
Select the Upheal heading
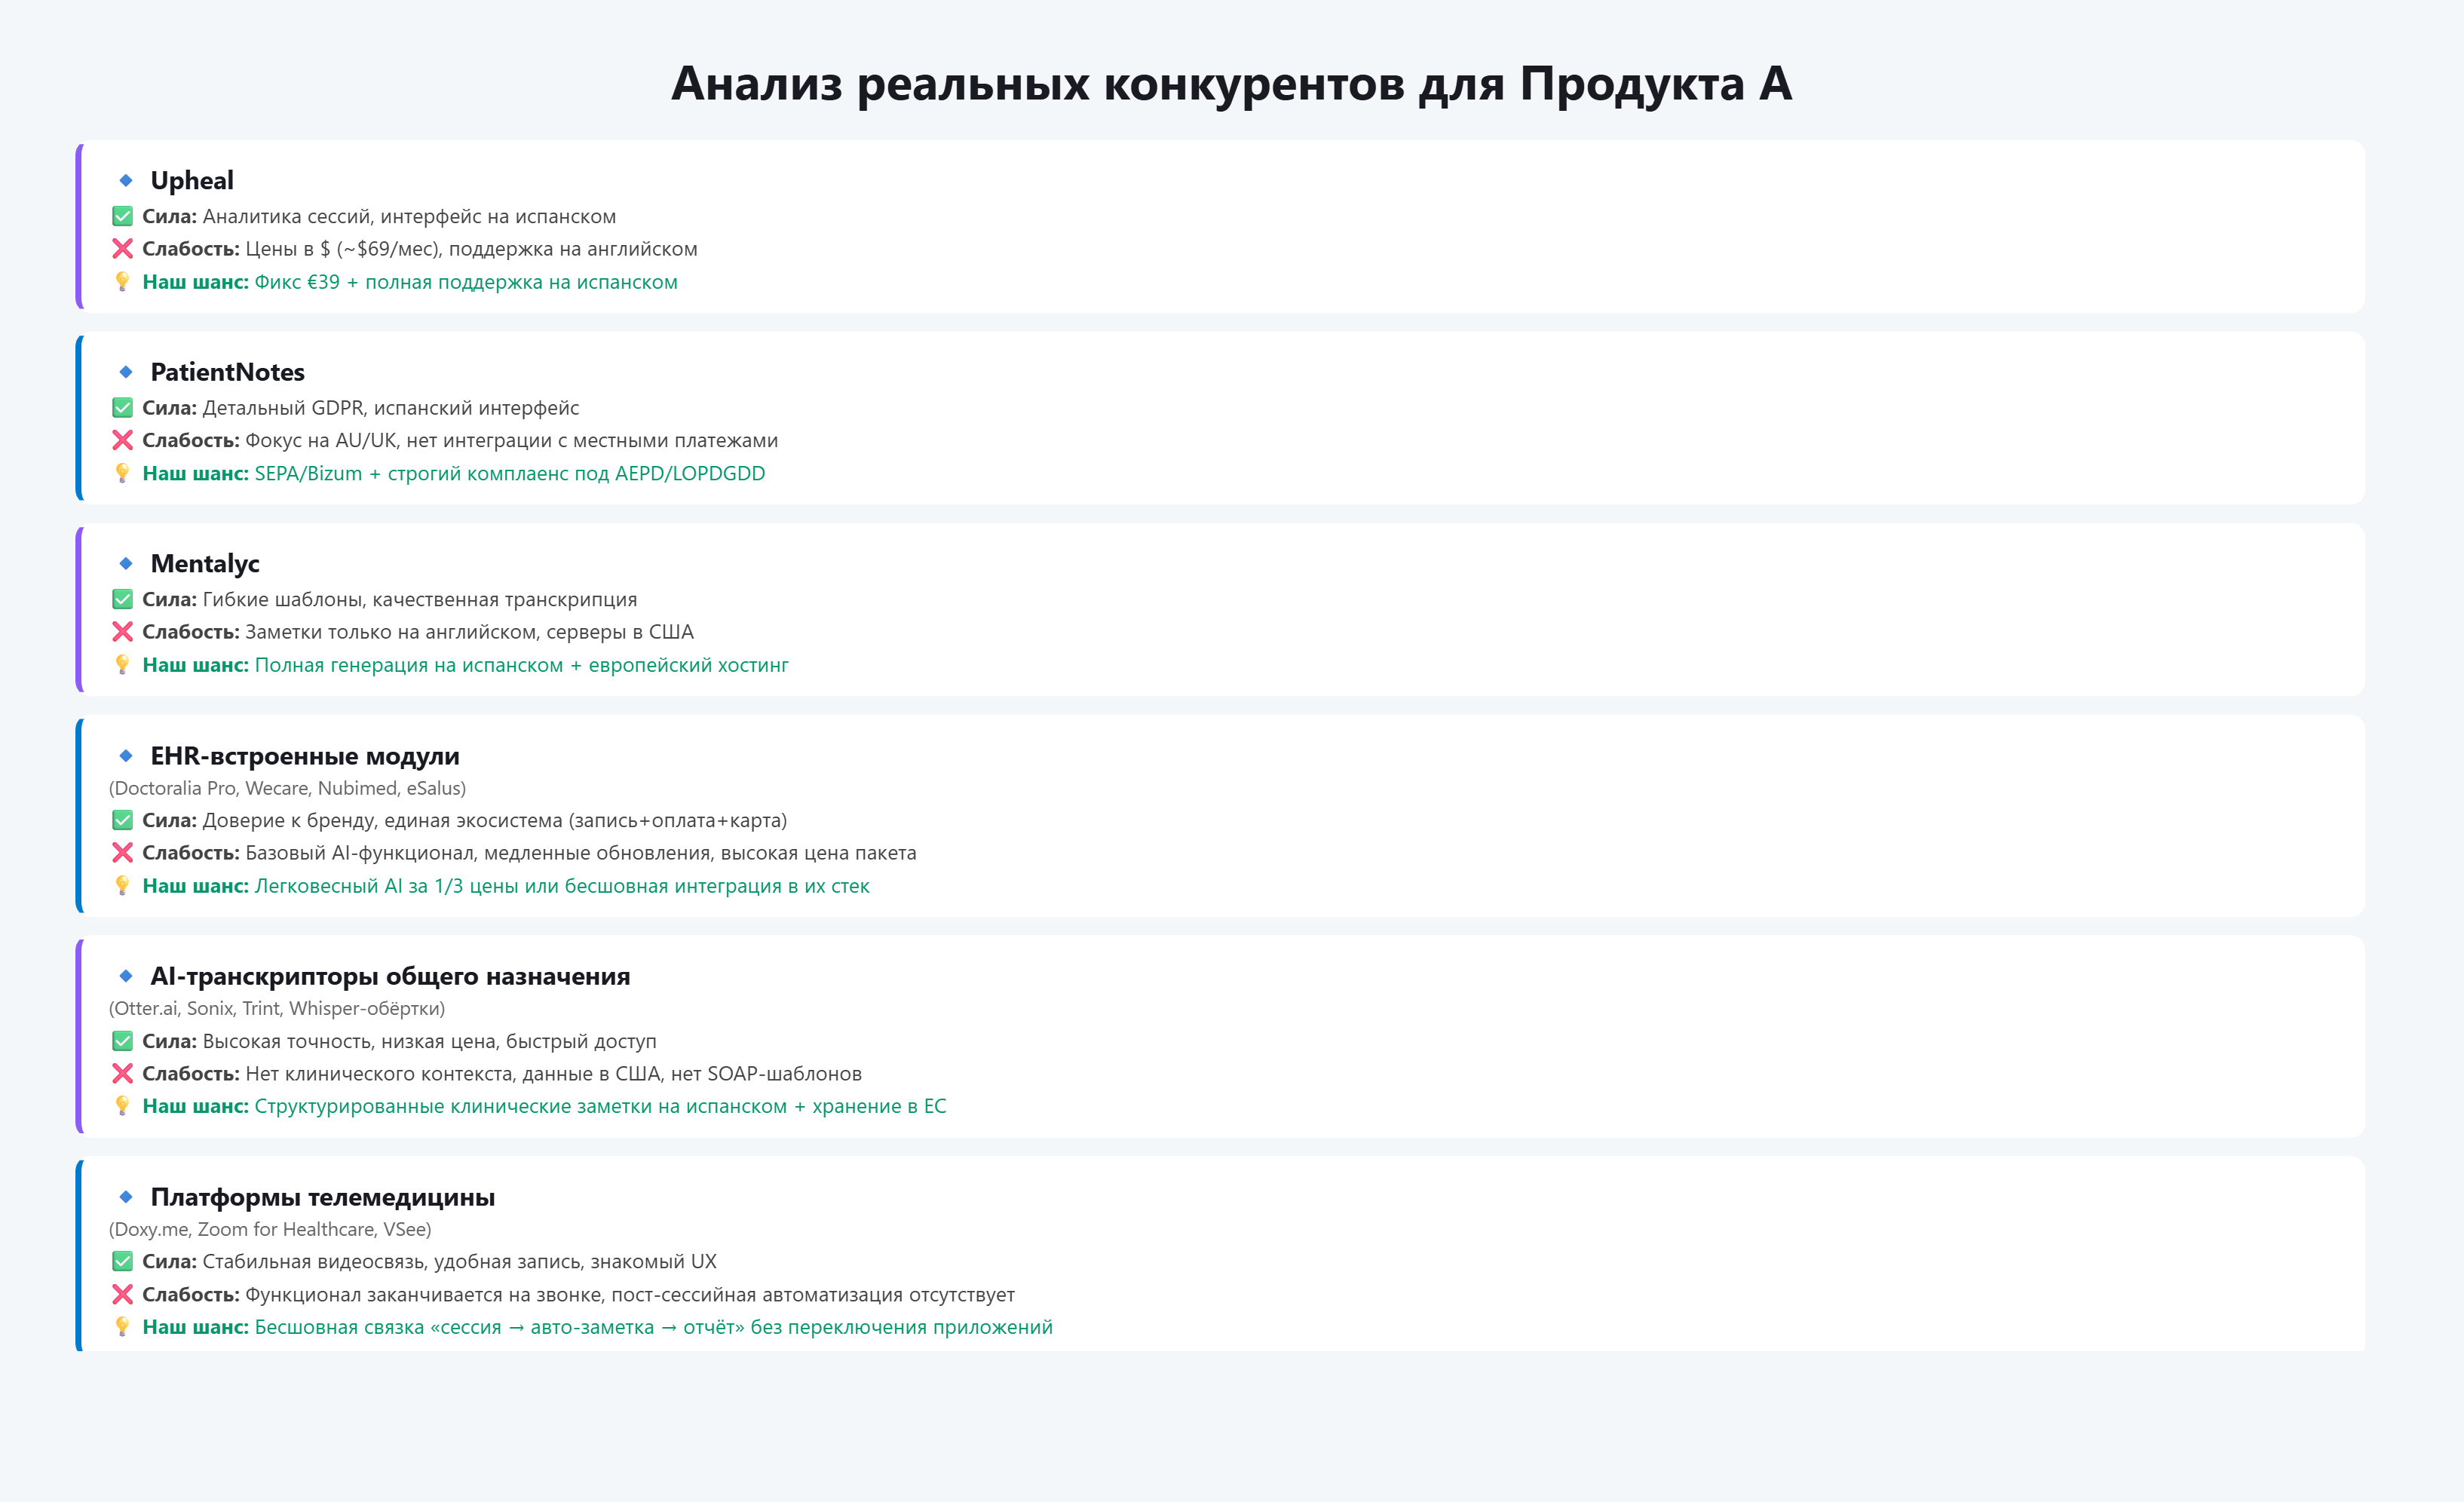click(x=192, y=181)
